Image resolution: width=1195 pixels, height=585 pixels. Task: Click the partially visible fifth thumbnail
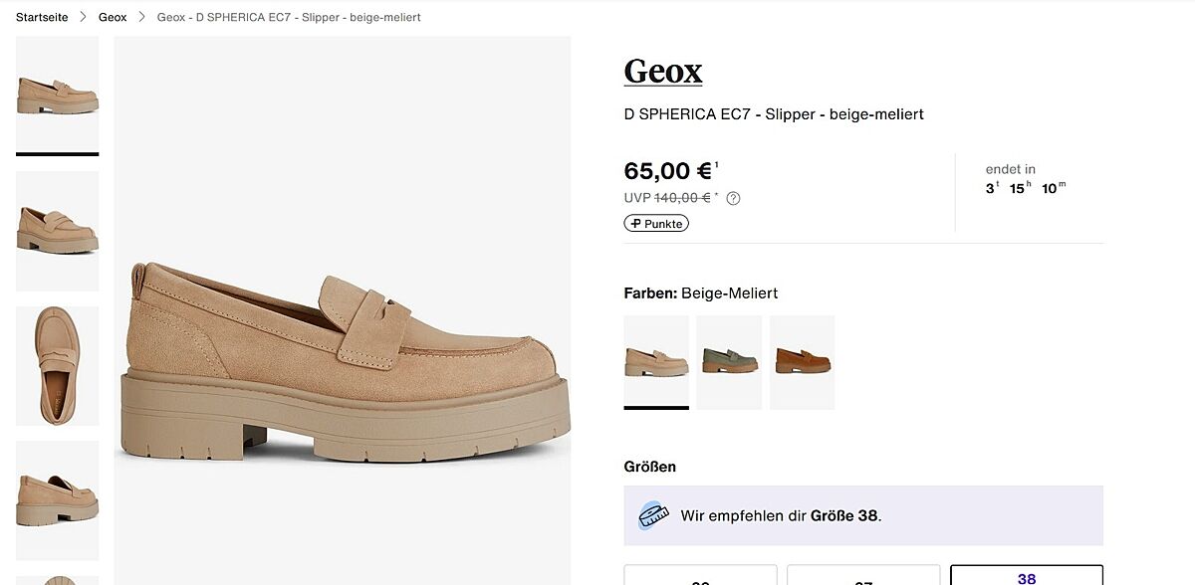point(58,579)
